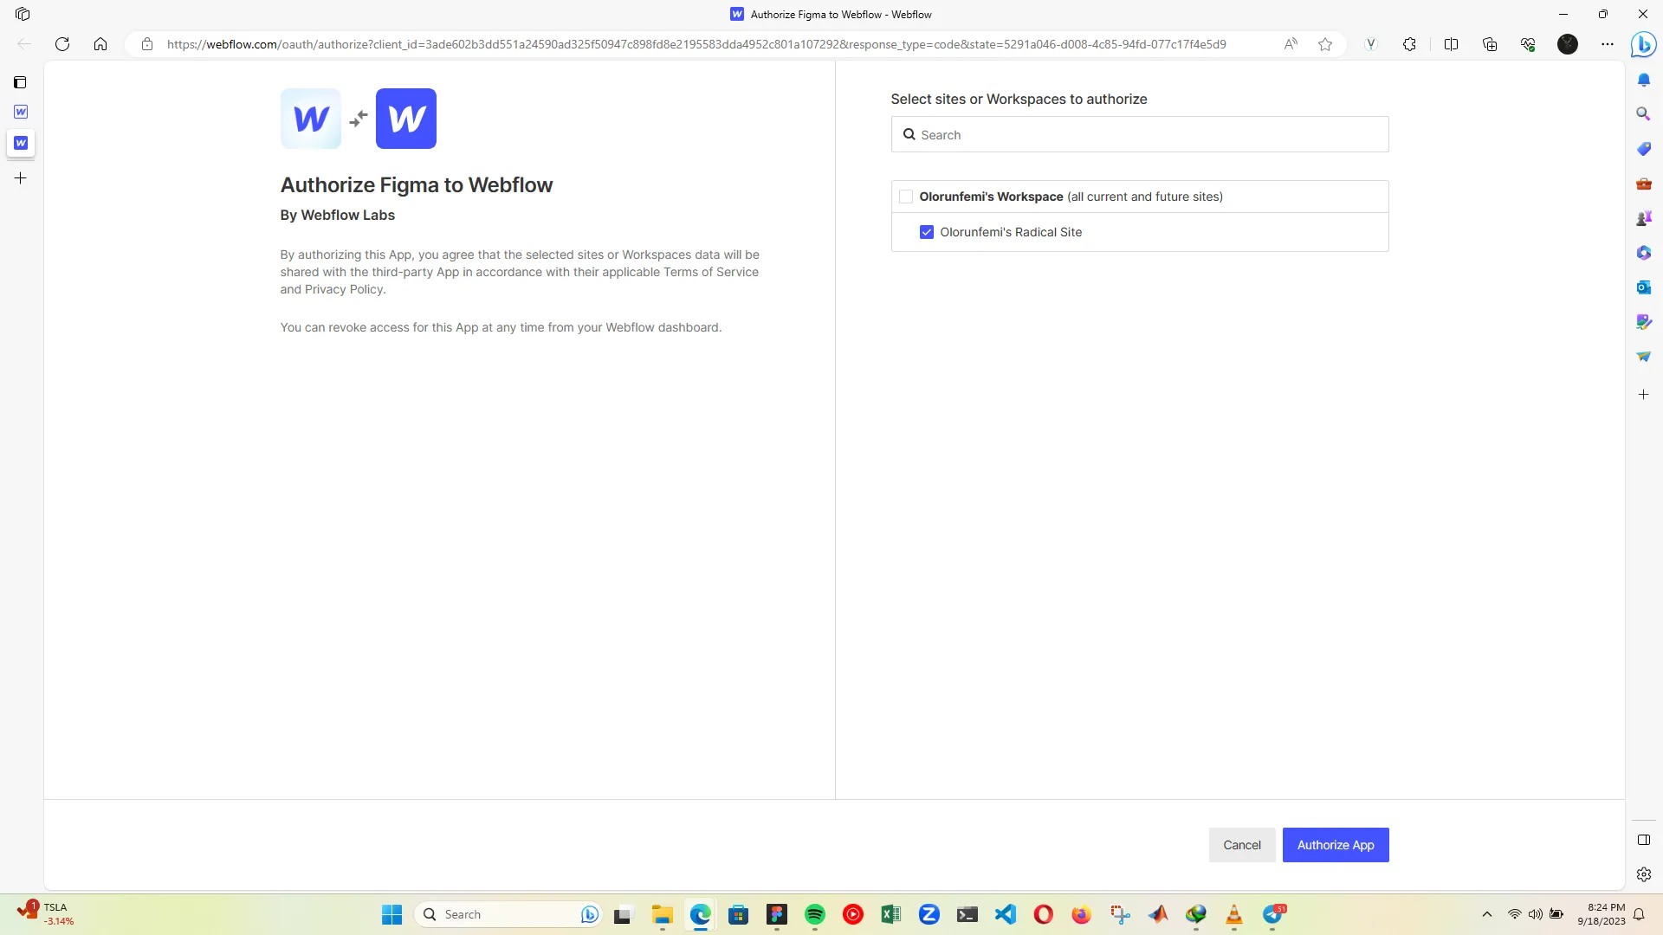The image size is (1663, 935).
Task: Switch to the first Webflow vertical tab
Action: tap(21, 112)
